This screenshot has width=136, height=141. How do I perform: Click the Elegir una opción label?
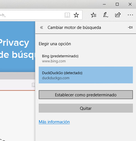(x=55, y=44)
